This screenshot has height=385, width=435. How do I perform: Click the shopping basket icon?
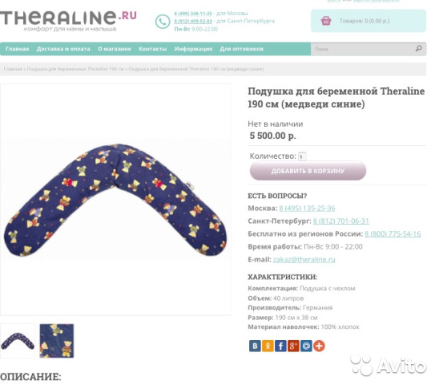click(x=326, y=21)
